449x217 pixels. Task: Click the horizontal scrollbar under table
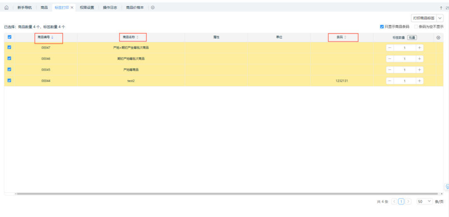(x=227, y=194)
